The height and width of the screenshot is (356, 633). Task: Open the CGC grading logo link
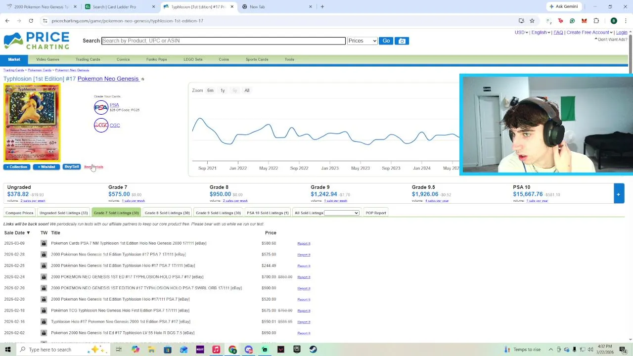point(101,125)
